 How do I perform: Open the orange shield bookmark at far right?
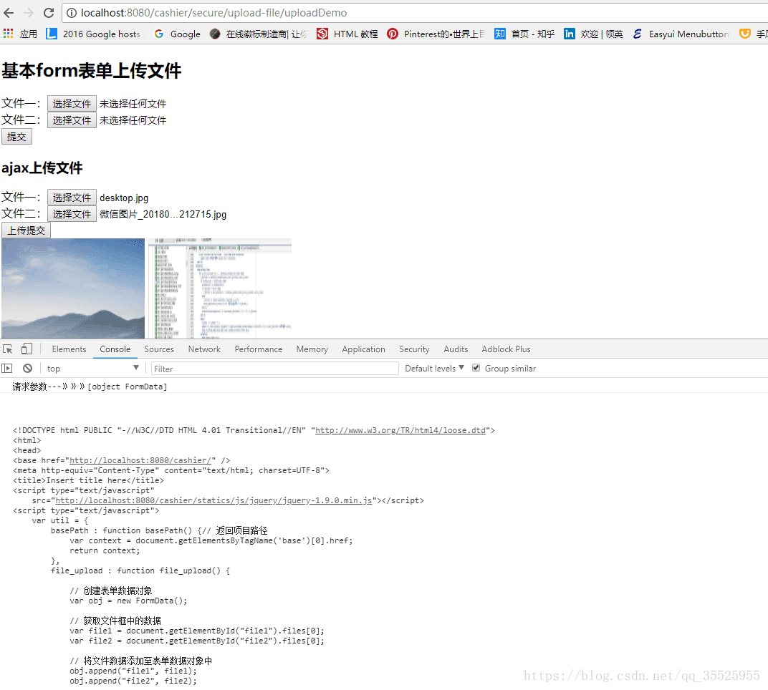click(x=744, y=34)
